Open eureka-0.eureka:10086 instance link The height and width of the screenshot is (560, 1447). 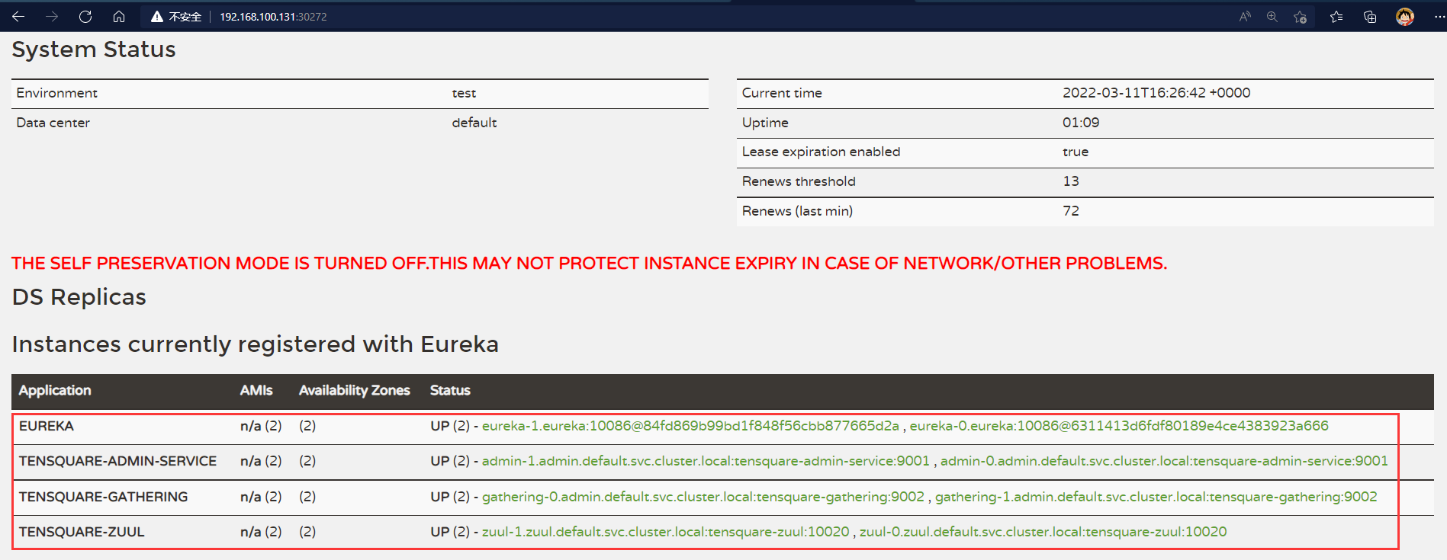tap(1119, 426)
